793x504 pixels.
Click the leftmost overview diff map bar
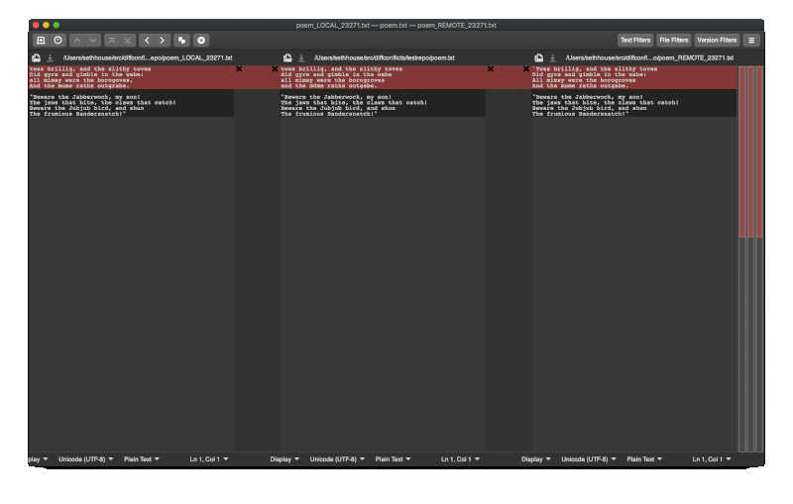(742, 258)
